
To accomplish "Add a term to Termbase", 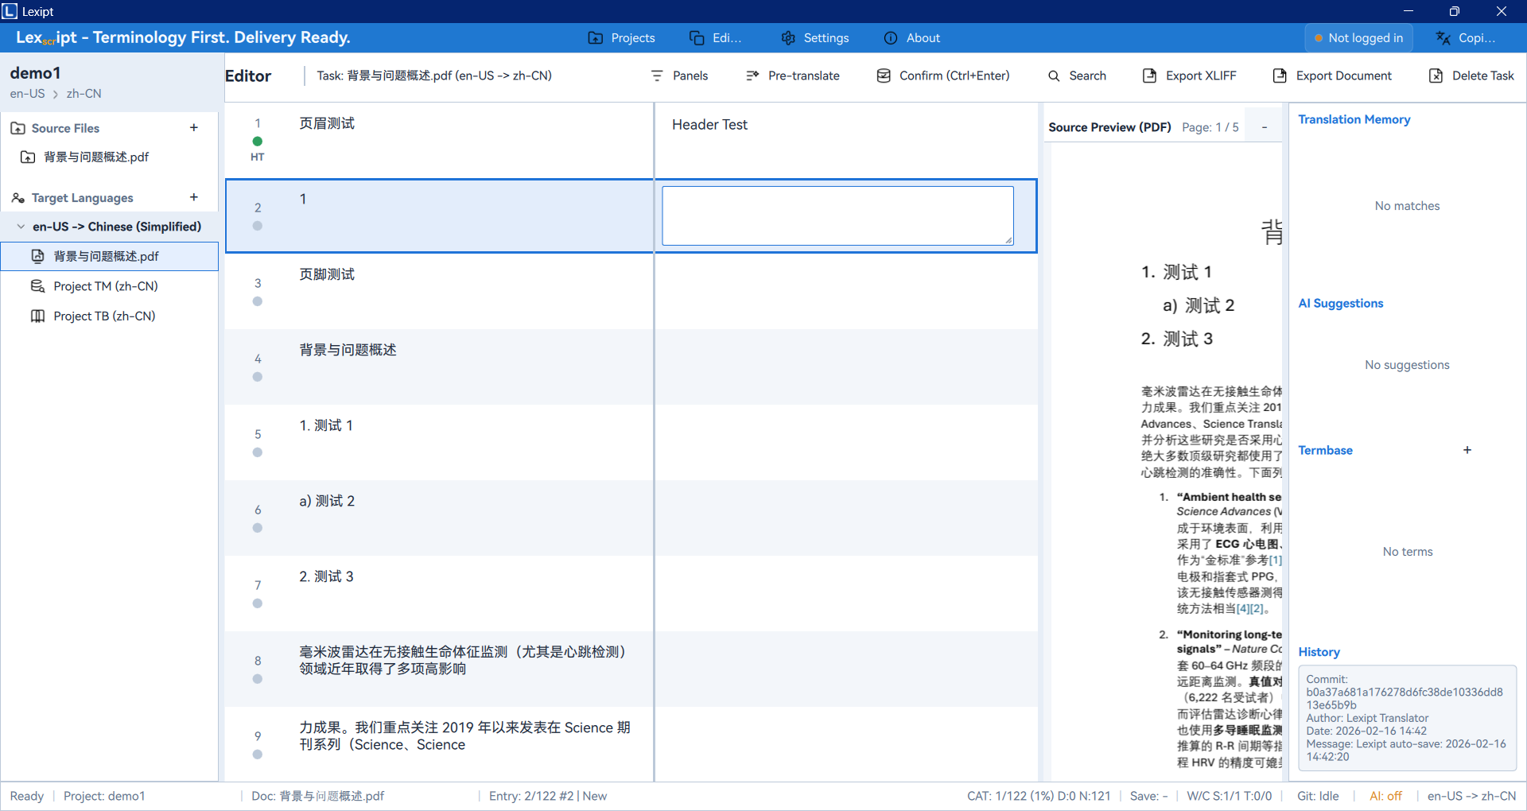I will (x=1467, y=450).
